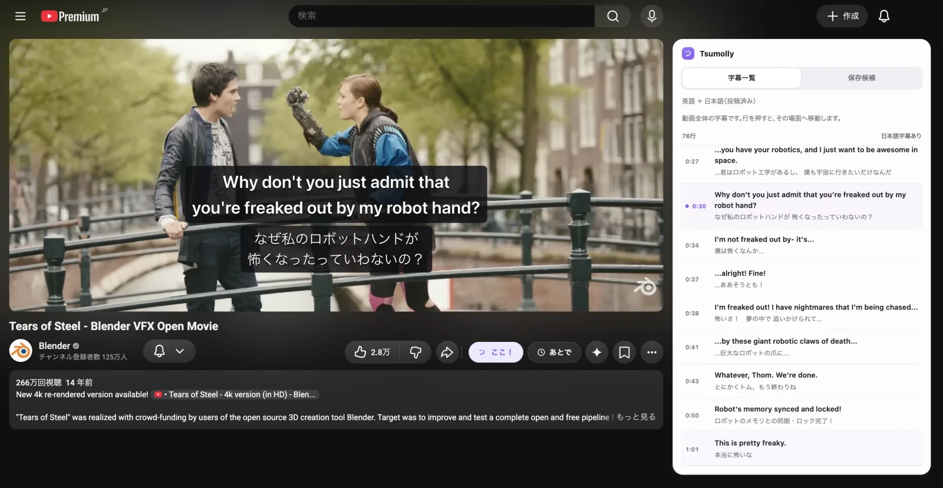Click the Japanese subtitle overlay on video
The height and width of the screenshot is (488, 943).
[336, 249]
